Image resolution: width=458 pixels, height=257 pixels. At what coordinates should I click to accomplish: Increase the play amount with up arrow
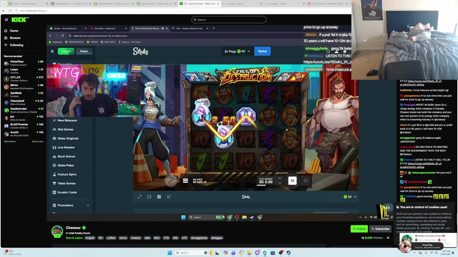click(x=279, y=178)
